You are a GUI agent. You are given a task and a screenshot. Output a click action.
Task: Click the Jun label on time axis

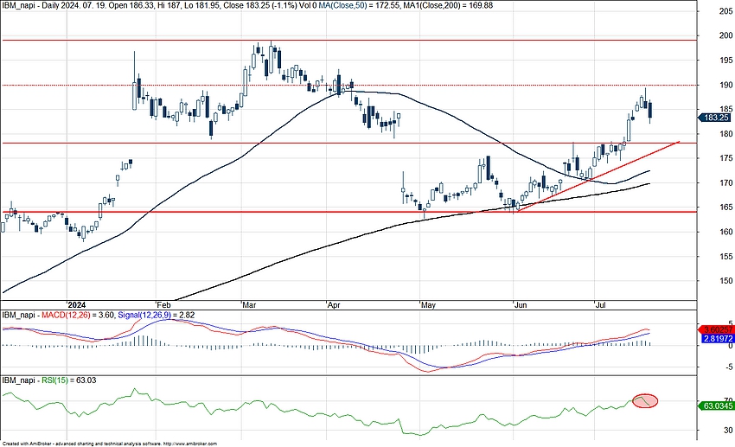[521, 305]
